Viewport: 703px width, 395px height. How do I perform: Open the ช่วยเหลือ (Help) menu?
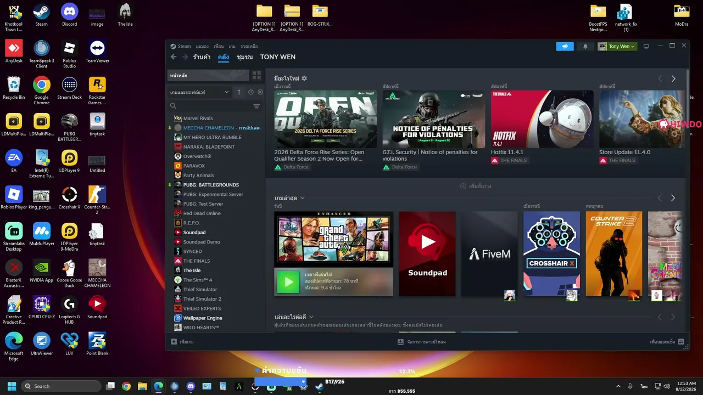tap(249, 47)
